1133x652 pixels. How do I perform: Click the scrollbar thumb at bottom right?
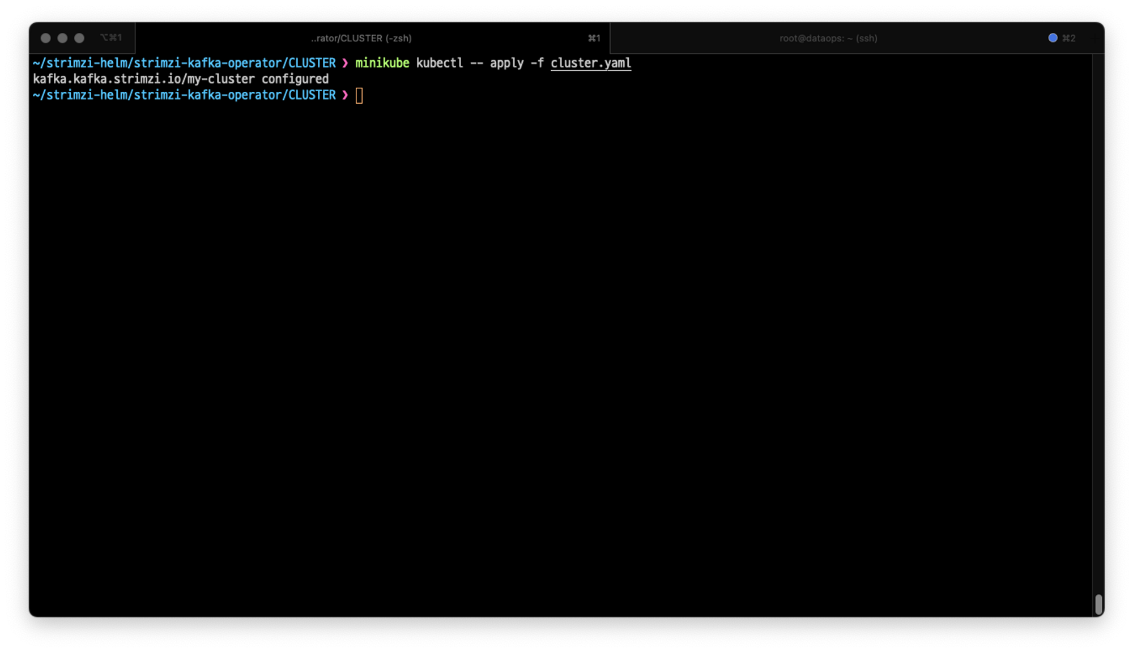pos(1098,604)
